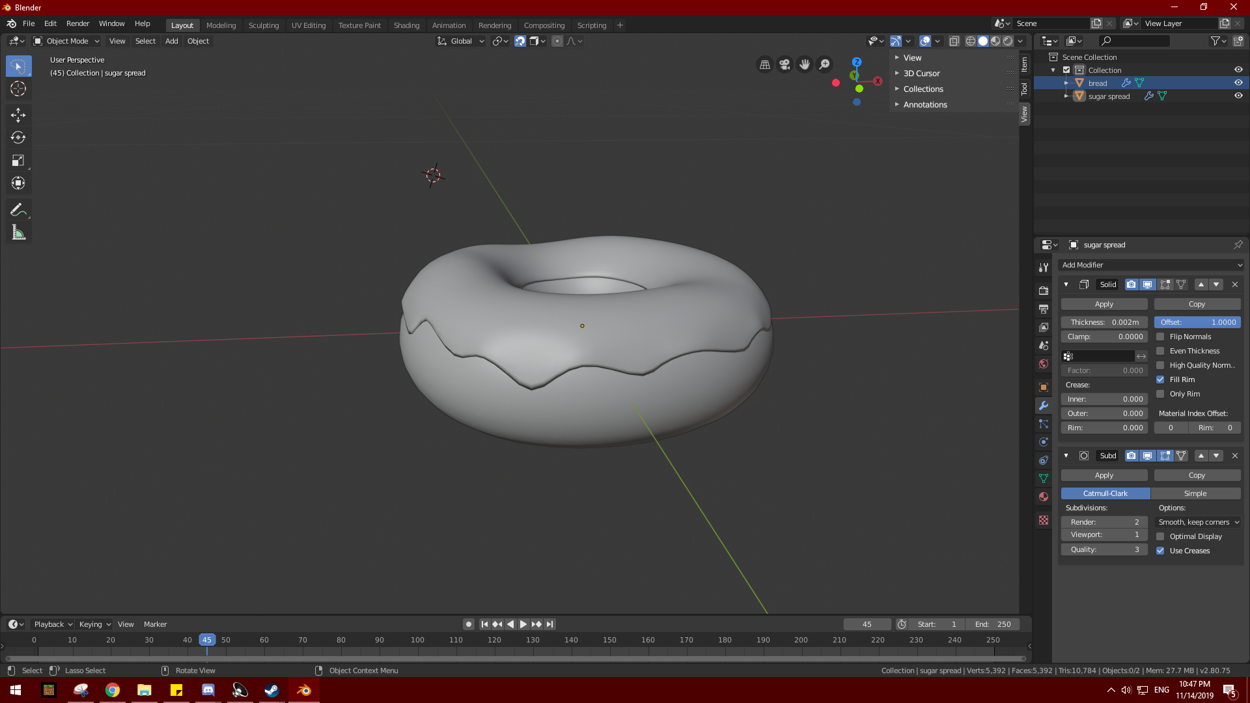This screenshot has width=1250, height=703.
Task: Switch to orthographic grid view icon
Action: [x=765, y=64]
